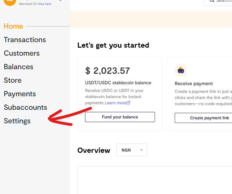Screen dimensions: 232x194
Task: Click the external link icon beside Learn more
Action: (129, 103)
